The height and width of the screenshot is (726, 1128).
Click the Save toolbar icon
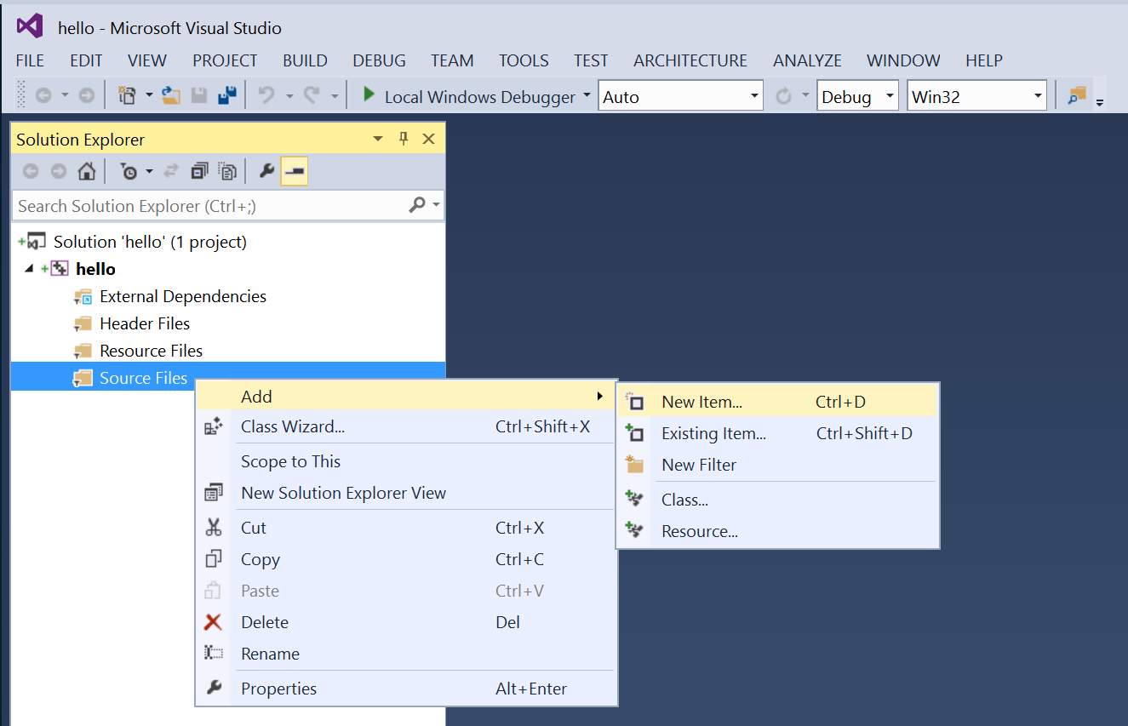pyautogui.click(x=199, y=96)
